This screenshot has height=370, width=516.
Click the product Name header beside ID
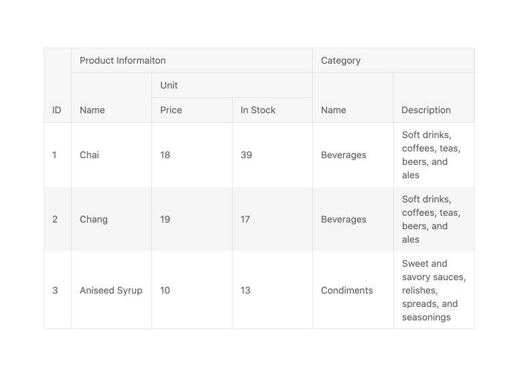92,110
